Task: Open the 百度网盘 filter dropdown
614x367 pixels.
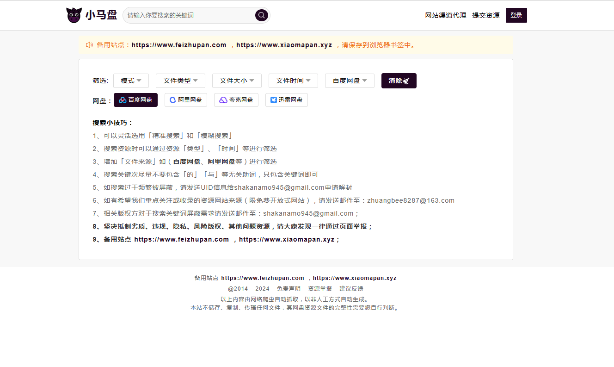Action: tap(350, 81)
